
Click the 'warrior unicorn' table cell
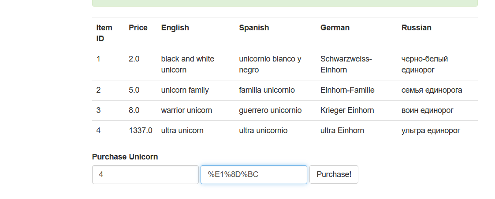[x=186, y=110]
